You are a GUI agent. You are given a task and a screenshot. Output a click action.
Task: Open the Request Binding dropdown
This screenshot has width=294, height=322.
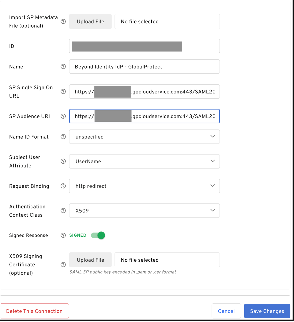(144, 186)
